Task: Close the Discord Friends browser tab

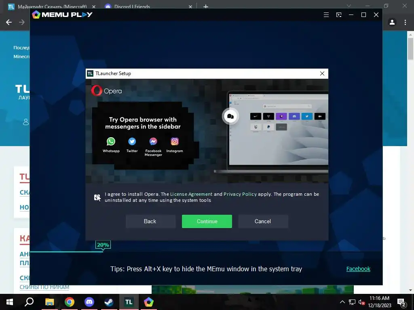Action: click(190, 6)
